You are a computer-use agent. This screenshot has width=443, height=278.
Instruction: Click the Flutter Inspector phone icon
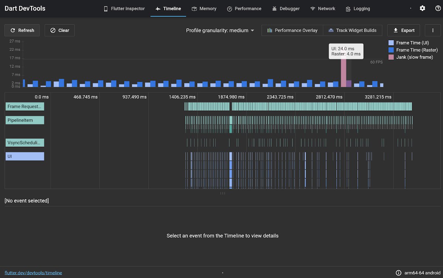tap(106, 8)
